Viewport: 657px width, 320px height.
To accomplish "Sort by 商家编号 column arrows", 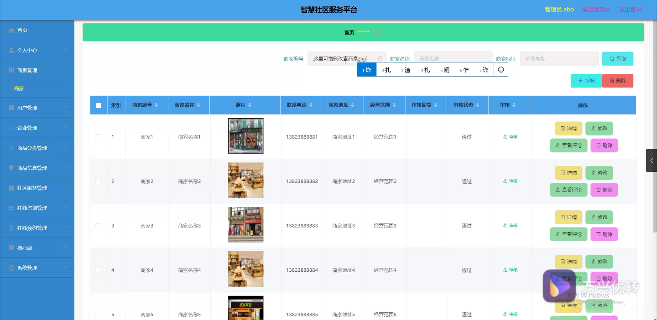I will click(x=156, y=105).
